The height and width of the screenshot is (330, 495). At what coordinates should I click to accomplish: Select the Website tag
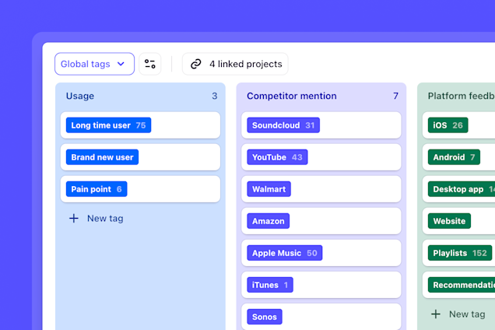(449, 221)
